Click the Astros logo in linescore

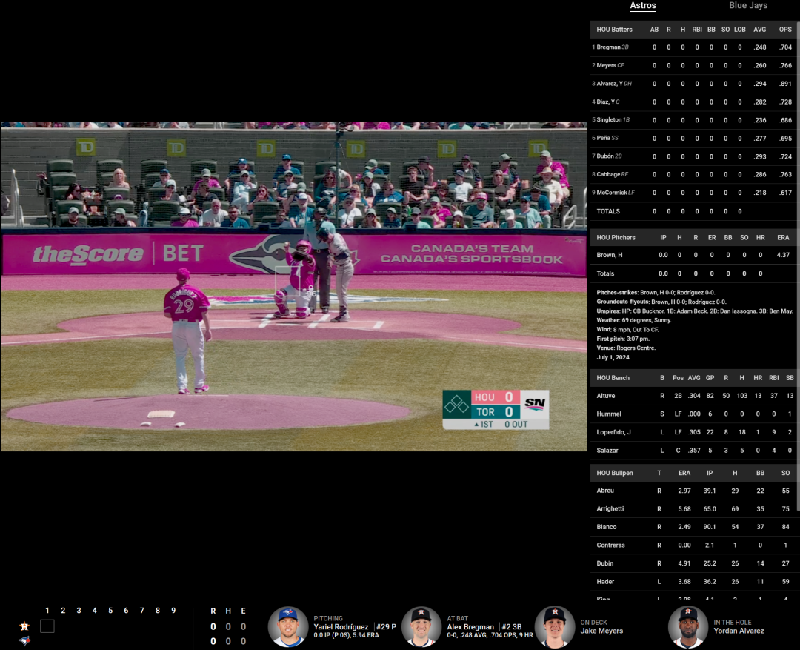[24, 626]
